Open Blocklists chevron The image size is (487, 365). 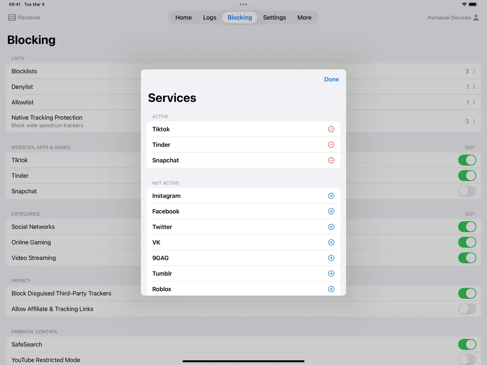point(474,71)
